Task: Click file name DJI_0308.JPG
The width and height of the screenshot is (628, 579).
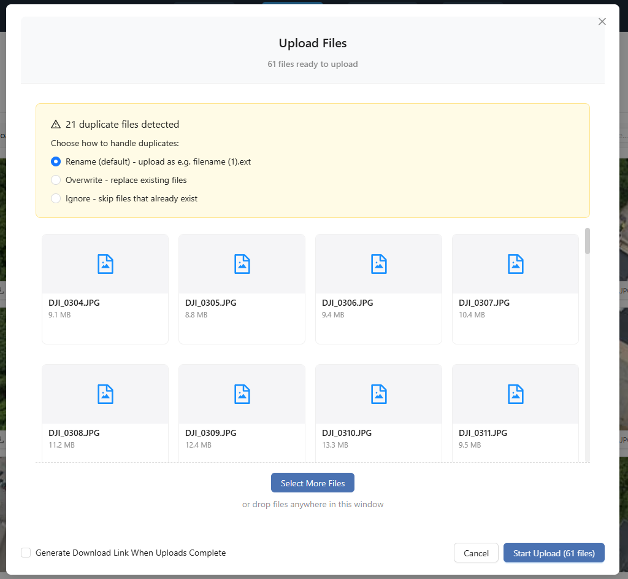Action: pyautogui.click(x=74, y=433)
